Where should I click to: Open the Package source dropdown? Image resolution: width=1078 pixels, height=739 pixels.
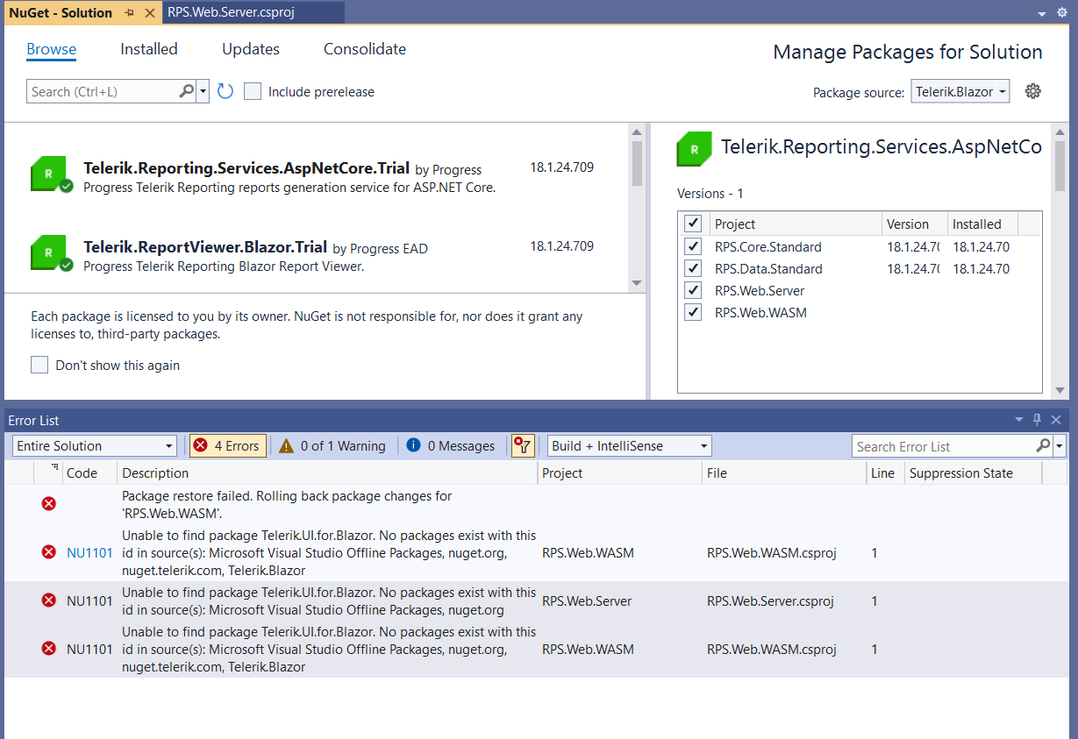[960, 91]
